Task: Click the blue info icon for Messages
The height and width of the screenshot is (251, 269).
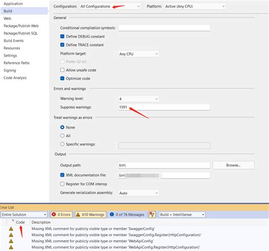Action: (112, 214)
